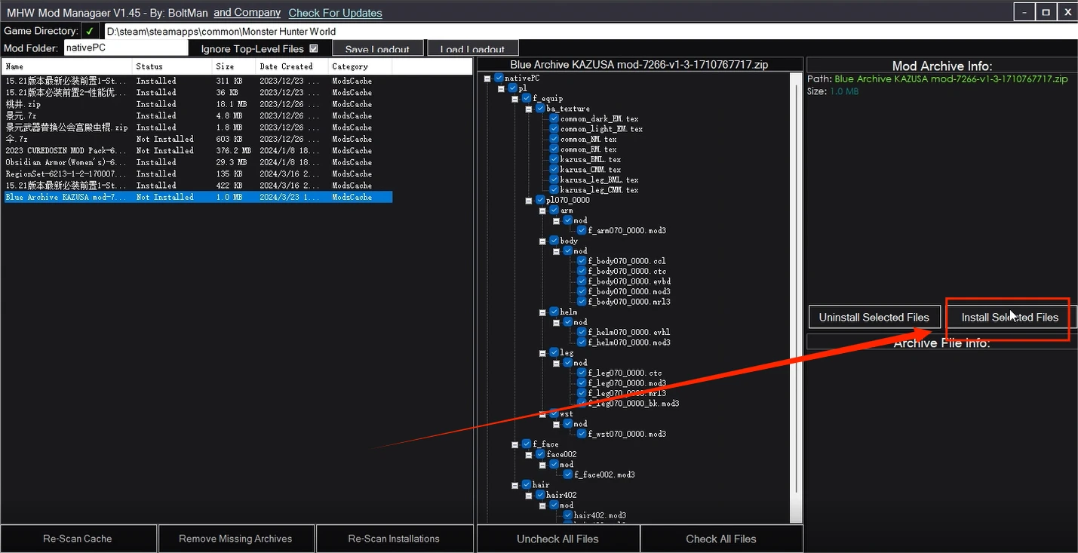Uncheck the common_dark_EM.tex file checkbox

(x=554, y=118)
